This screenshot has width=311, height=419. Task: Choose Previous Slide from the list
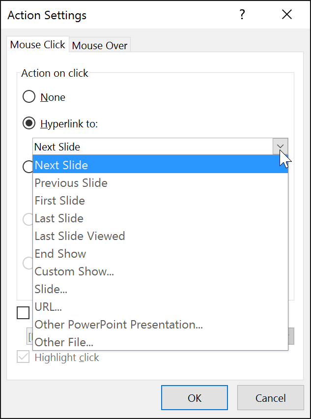point(71,182)
